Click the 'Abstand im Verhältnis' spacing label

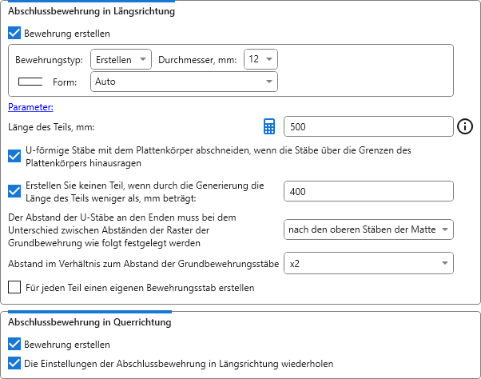tap(143, 263)
